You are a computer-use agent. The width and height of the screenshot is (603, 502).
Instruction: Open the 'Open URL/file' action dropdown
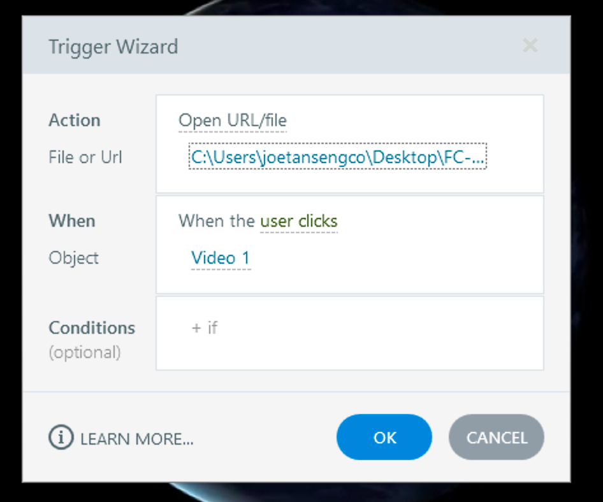tap(232, 120)
